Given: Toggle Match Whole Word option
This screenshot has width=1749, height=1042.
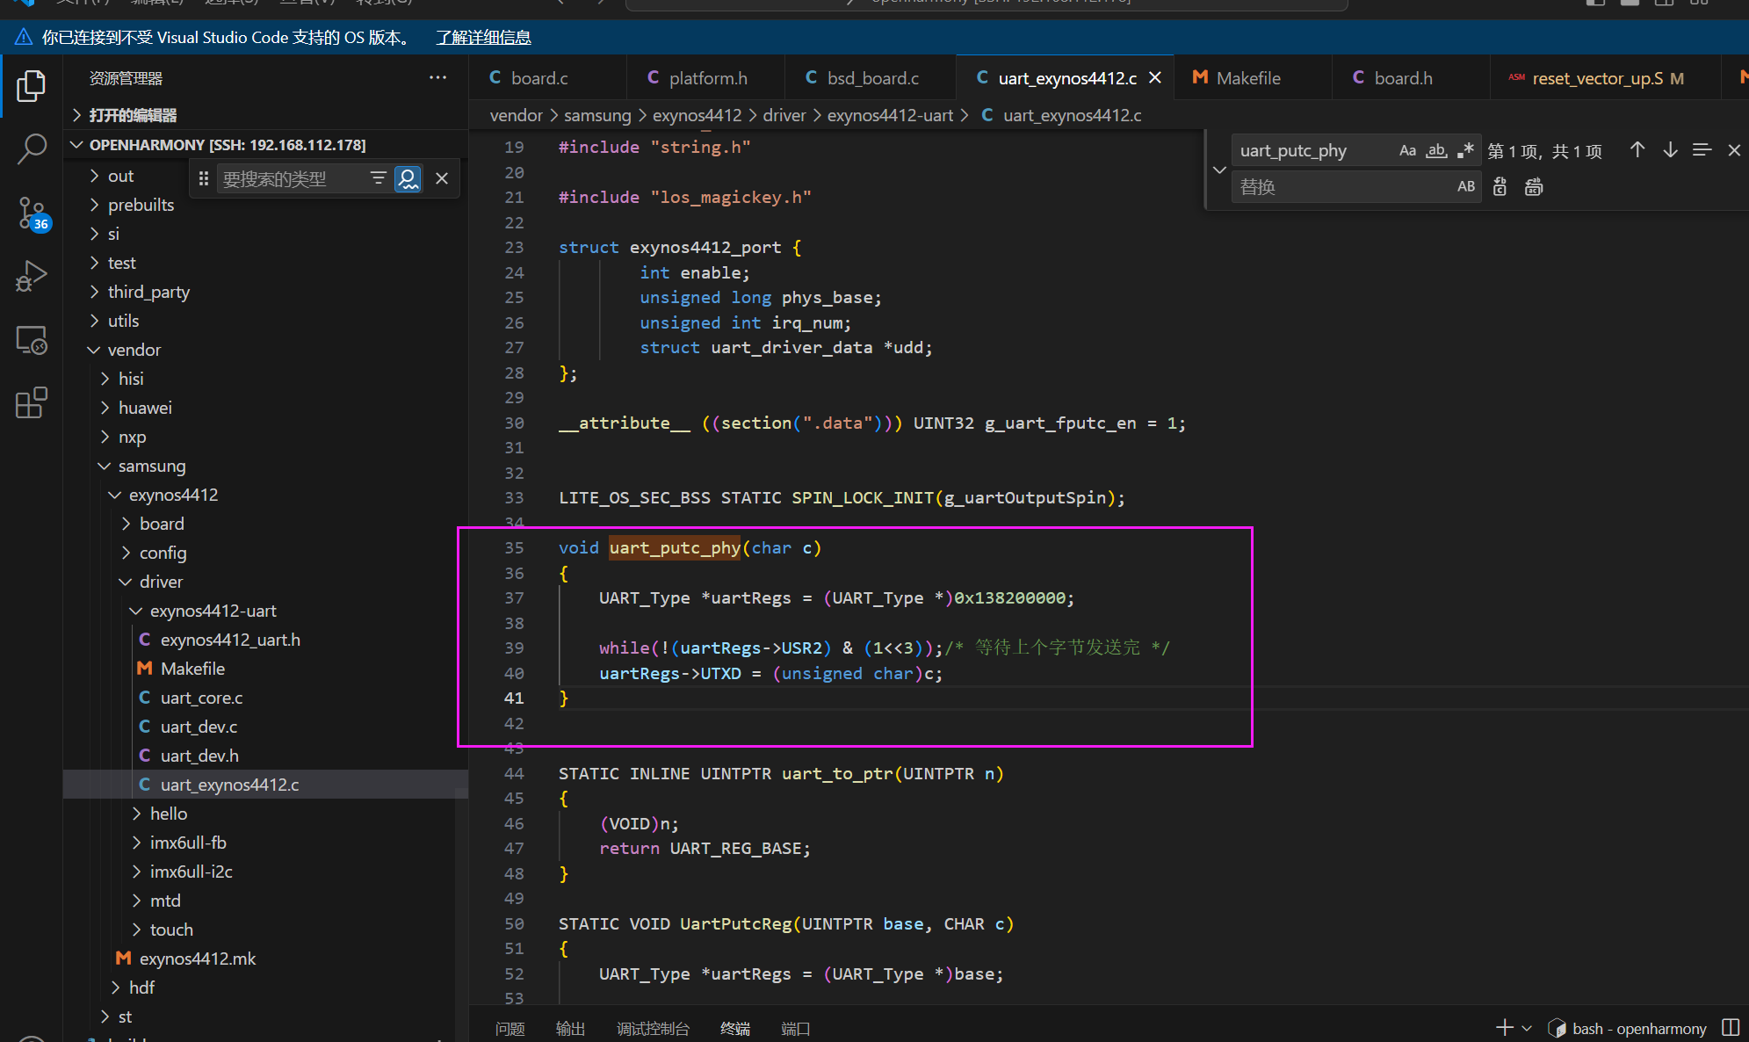Looking at the screenshot, I should (x=1436, y=150).
